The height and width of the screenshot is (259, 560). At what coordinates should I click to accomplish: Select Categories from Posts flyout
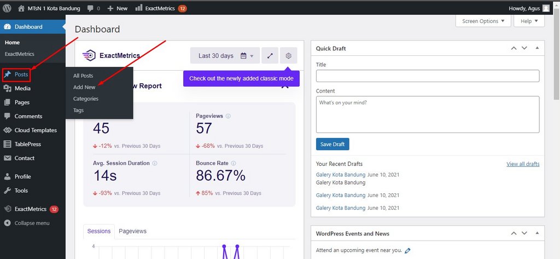[86, 99]
